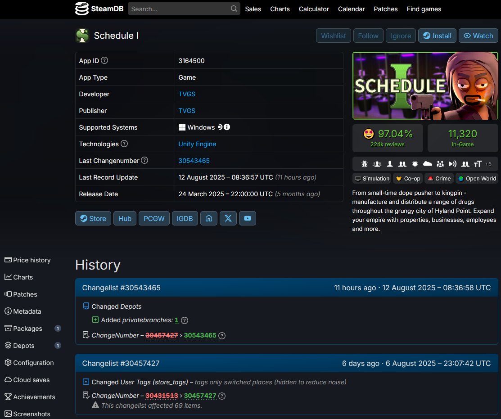Open Metadata sidebar section
This screenshot has width=501, height=419.
tap(23, 311)
